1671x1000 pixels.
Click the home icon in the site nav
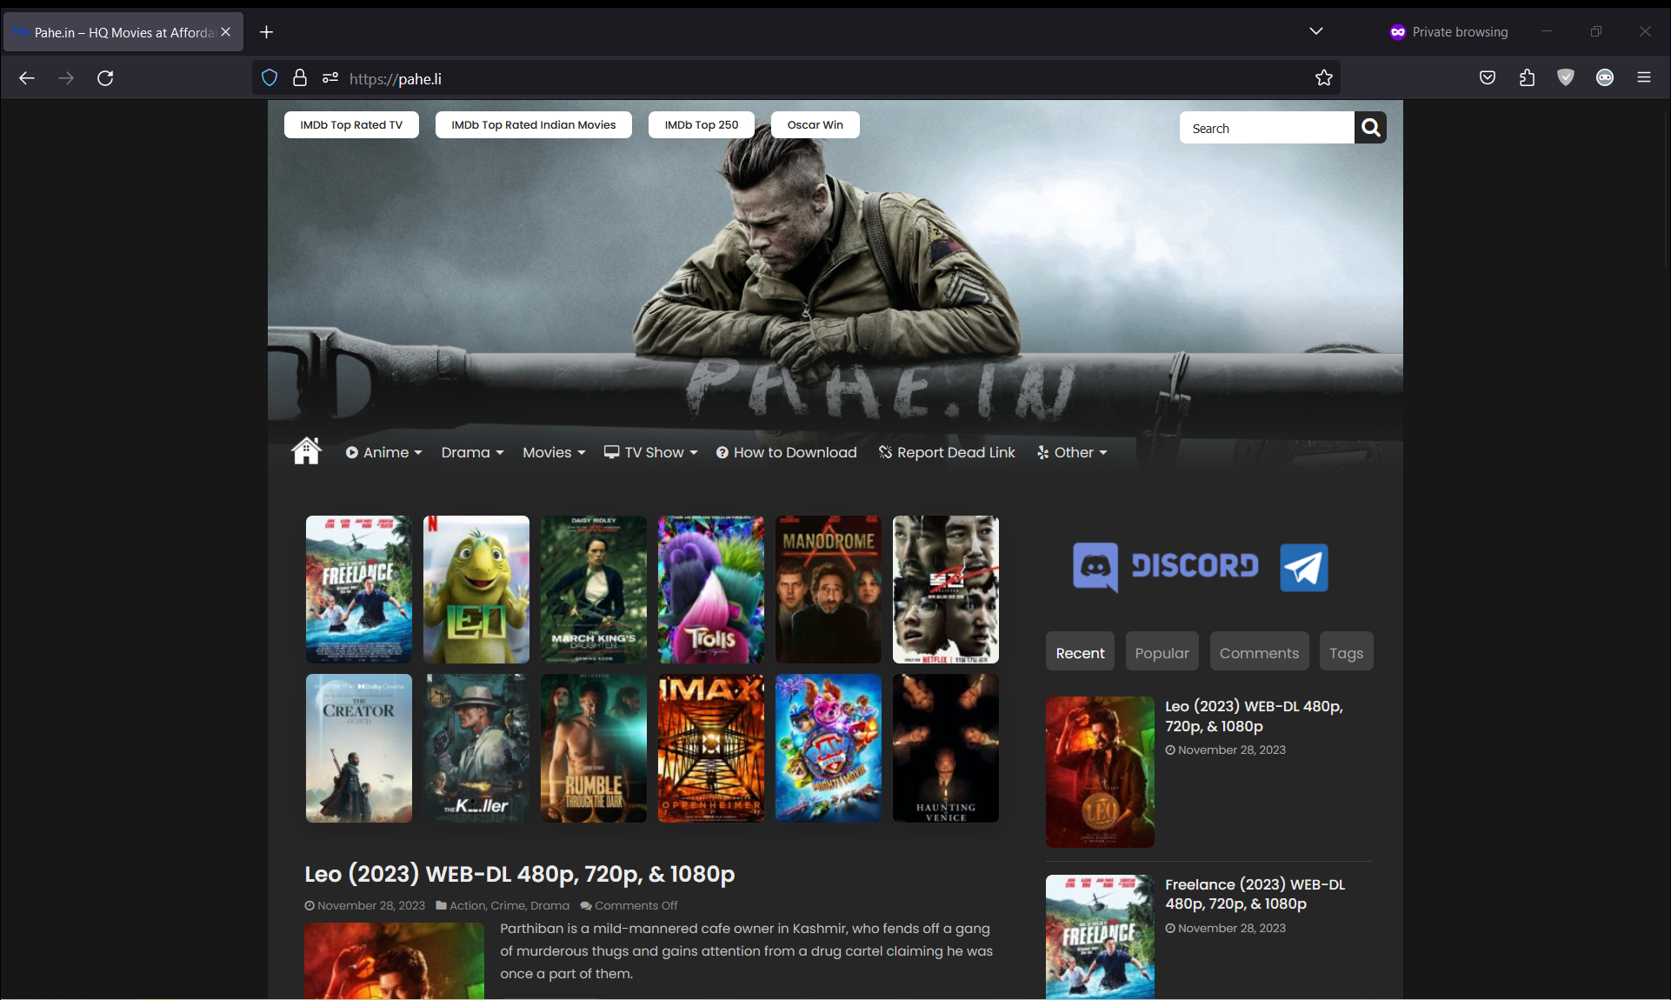[x=306, y=451]
